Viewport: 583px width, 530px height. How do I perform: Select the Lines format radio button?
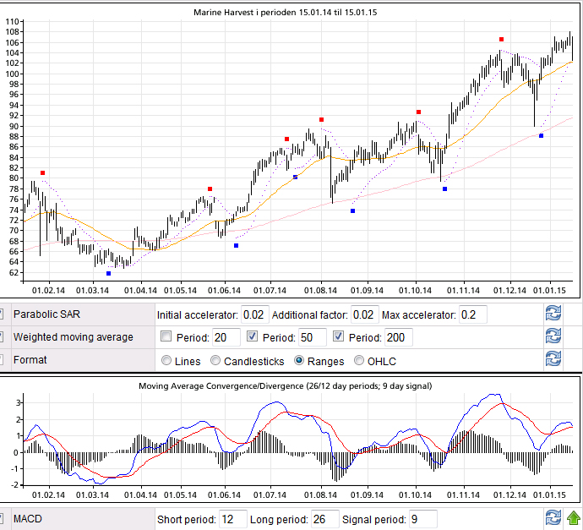coord(166,361)
